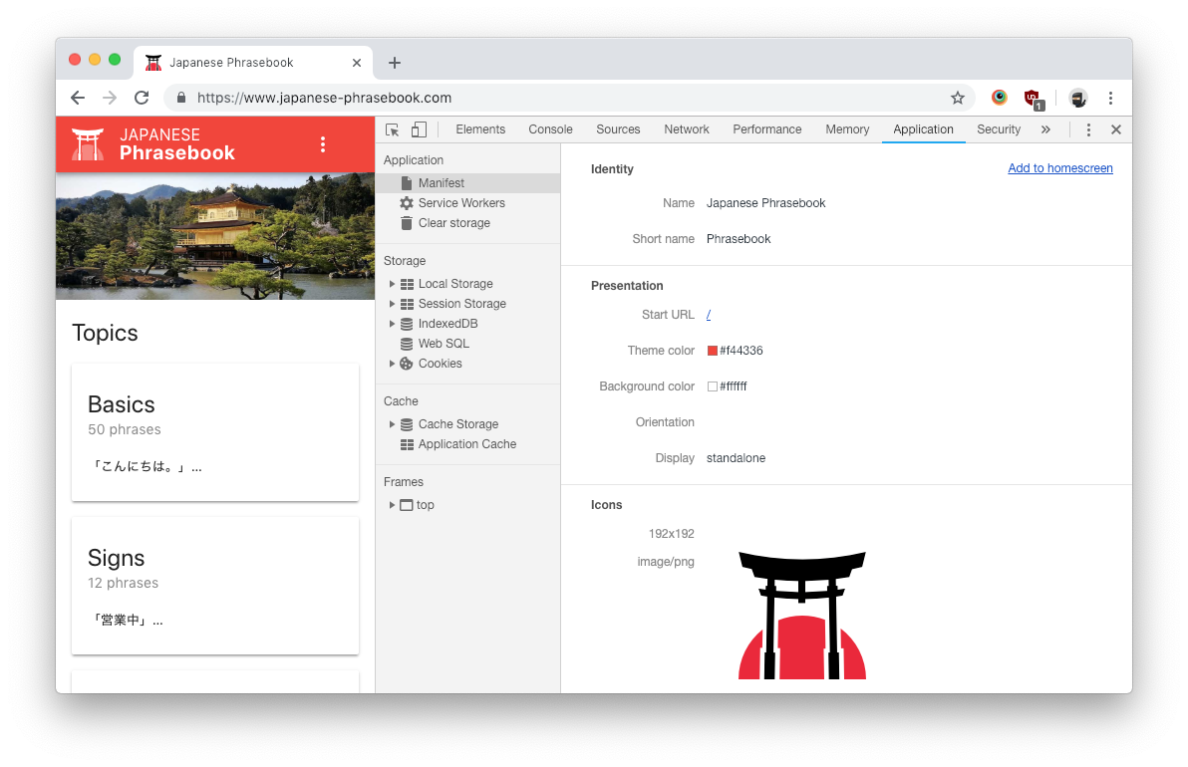Show more DevTools tabs via chevron
1188x767 pixels.
click(1045, 129)
